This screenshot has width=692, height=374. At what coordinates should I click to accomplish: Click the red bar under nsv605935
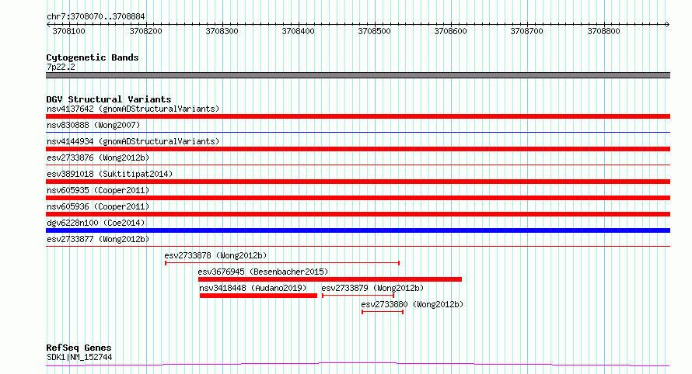click(x=358, y=198)
